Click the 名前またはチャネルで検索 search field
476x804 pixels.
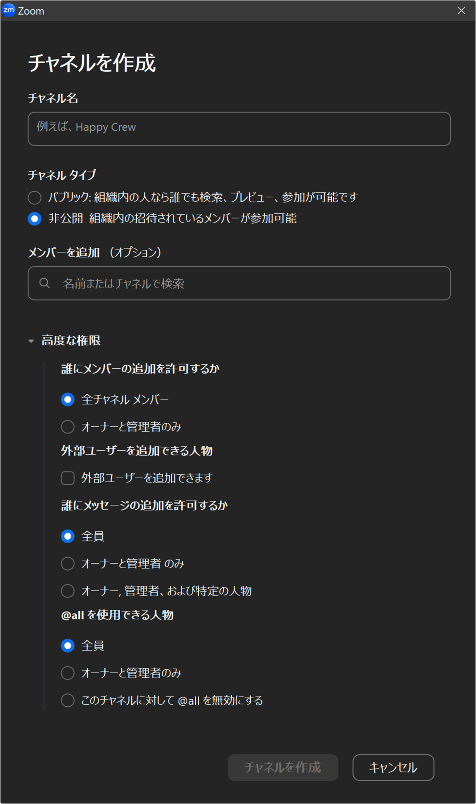(x=239, y=283)
